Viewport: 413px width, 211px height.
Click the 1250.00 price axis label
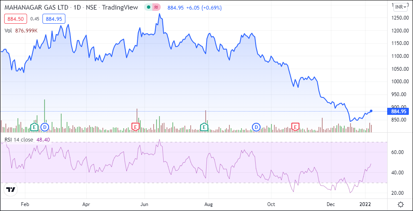click(400, 17)
